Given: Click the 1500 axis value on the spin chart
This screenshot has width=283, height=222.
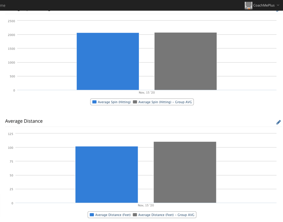Looking at the screenshot, I should click(11, 49).
